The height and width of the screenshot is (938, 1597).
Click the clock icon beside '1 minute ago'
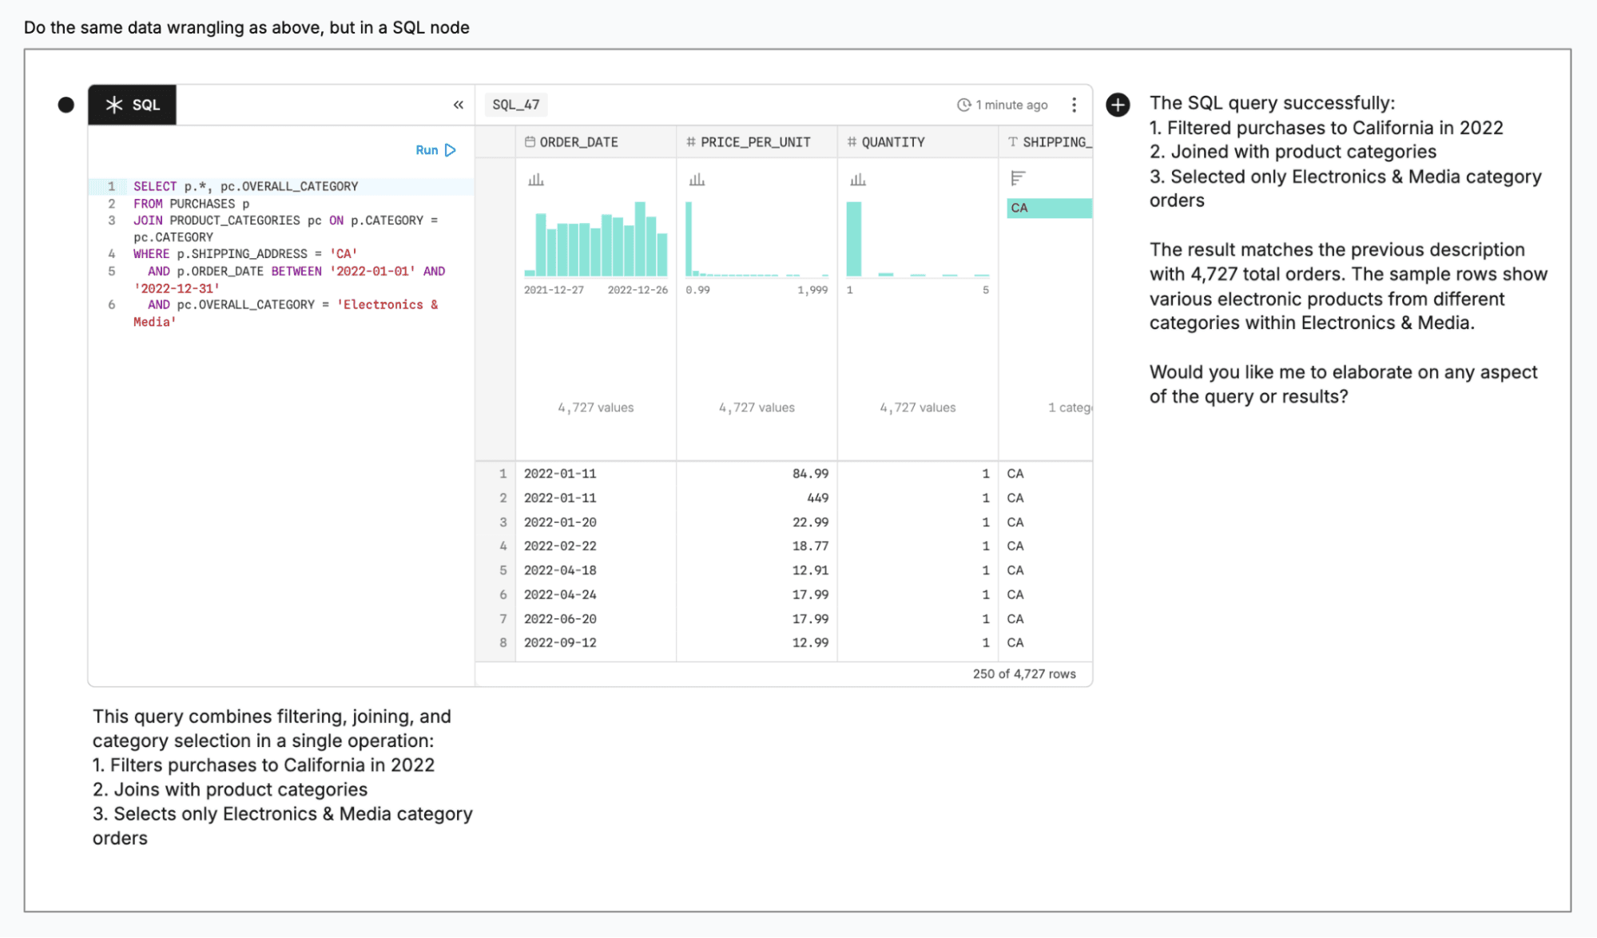click(x=963, y=104)
